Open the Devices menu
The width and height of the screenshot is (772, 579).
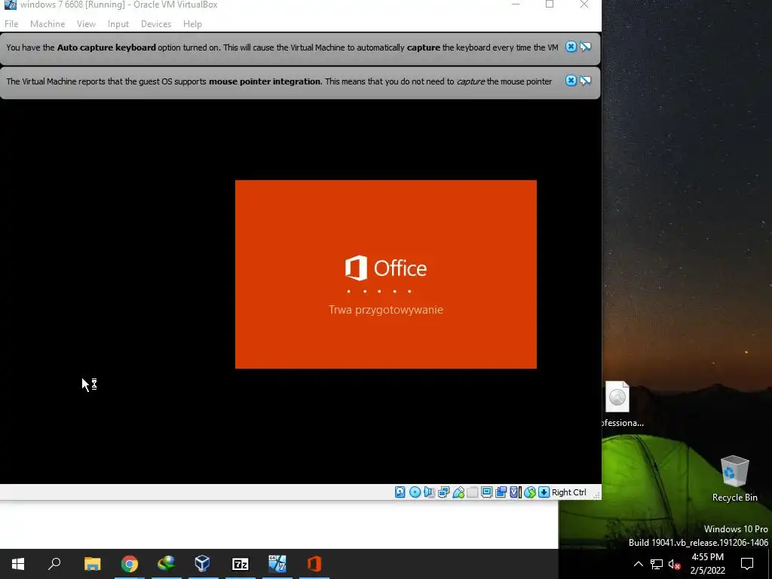[x=156, y=23]
